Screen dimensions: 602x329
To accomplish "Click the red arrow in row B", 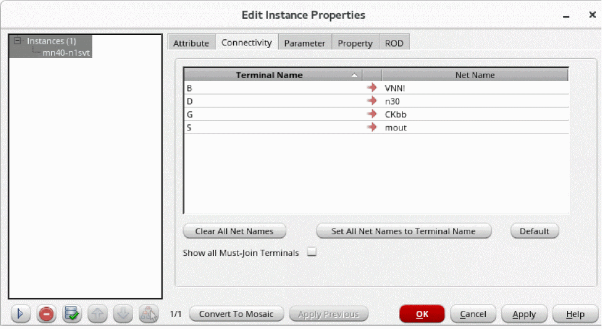I will click(372, 88).
